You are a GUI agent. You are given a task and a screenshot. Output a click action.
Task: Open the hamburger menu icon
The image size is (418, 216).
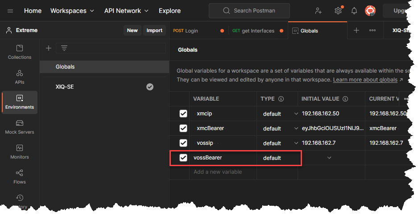[10, 11]
